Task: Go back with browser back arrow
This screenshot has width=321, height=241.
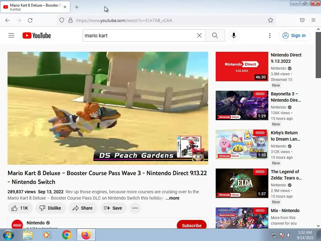Action: 8,20
